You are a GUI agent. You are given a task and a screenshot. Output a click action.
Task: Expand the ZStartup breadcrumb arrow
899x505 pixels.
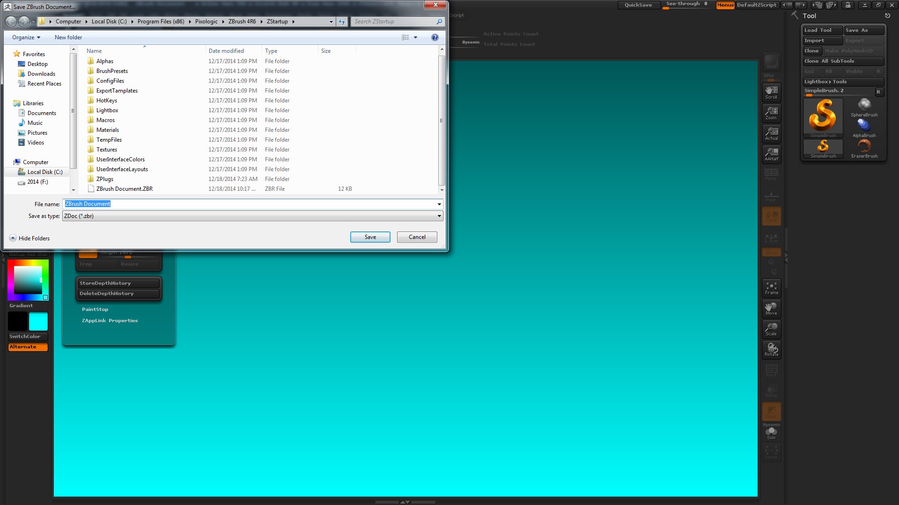tap(293, 22)
